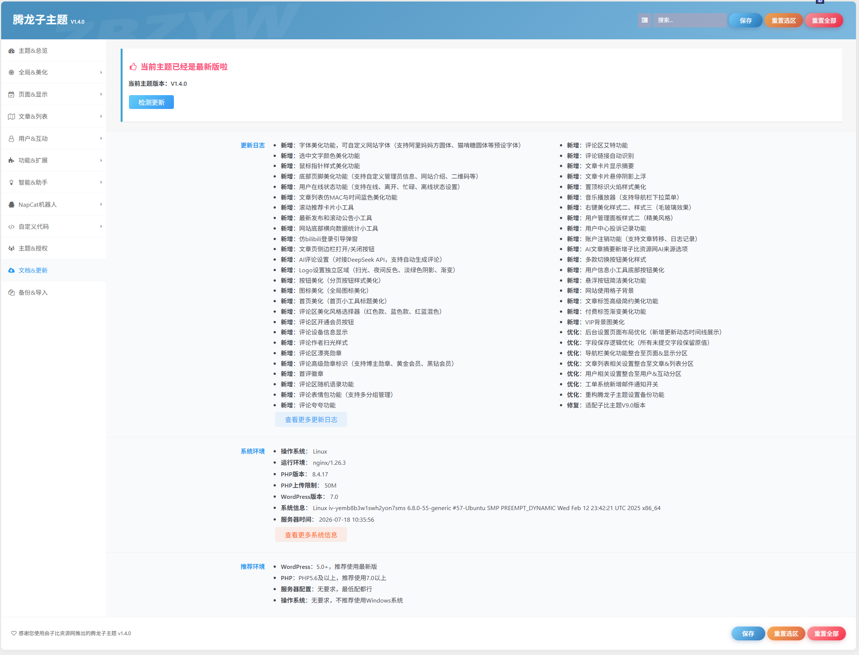The image size is (859, 655).
Task: Toggle the expand-all list icon in header
Action: [x=645, y=20]
